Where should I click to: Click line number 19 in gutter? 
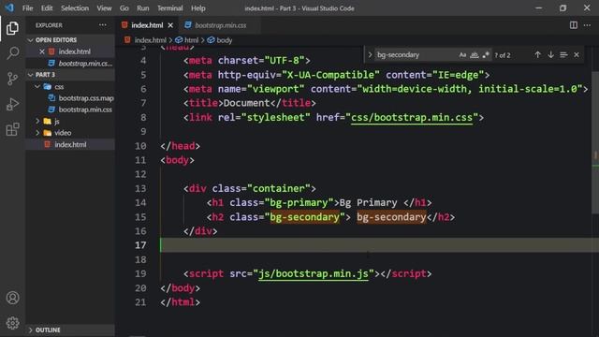140,274
